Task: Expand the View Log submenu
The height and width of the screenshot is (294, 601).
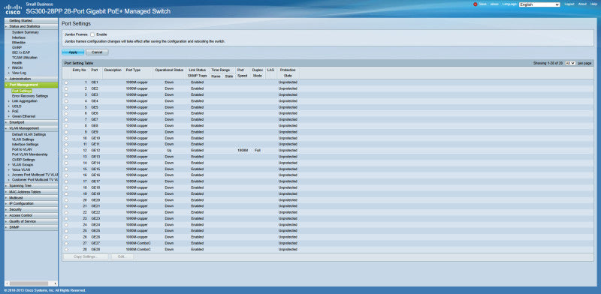Action: pyautogui.click(x=20, y=72)
